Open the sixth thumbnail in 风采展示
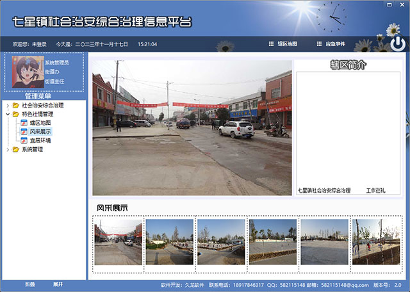Viewport: 410px width, 292px height. 376,242
